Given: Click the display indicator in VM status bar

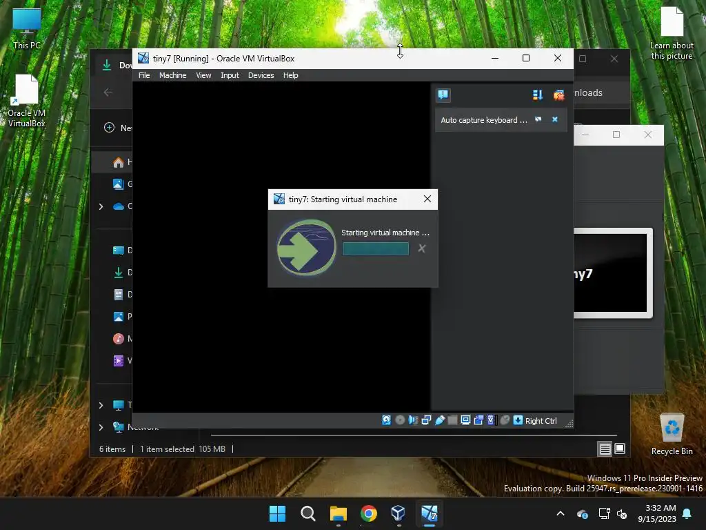Looking at the screenshot, I should tap(465, 420).
